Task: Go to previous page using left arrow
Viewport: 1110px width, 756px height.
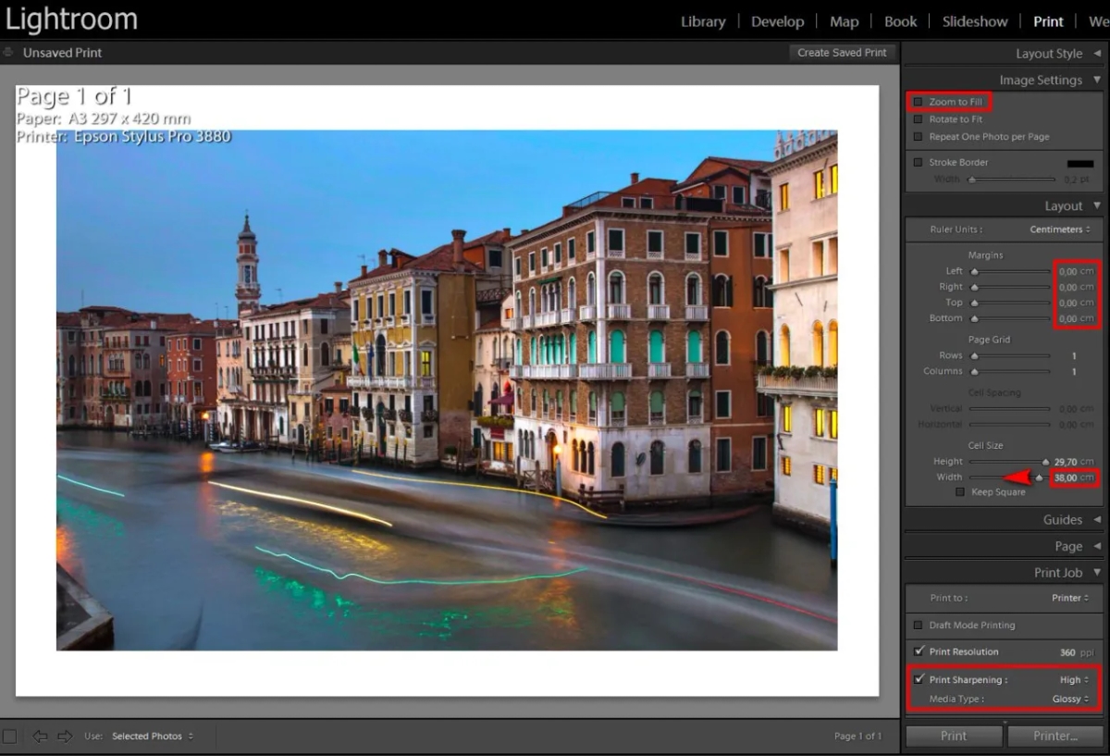Action: 40,737
